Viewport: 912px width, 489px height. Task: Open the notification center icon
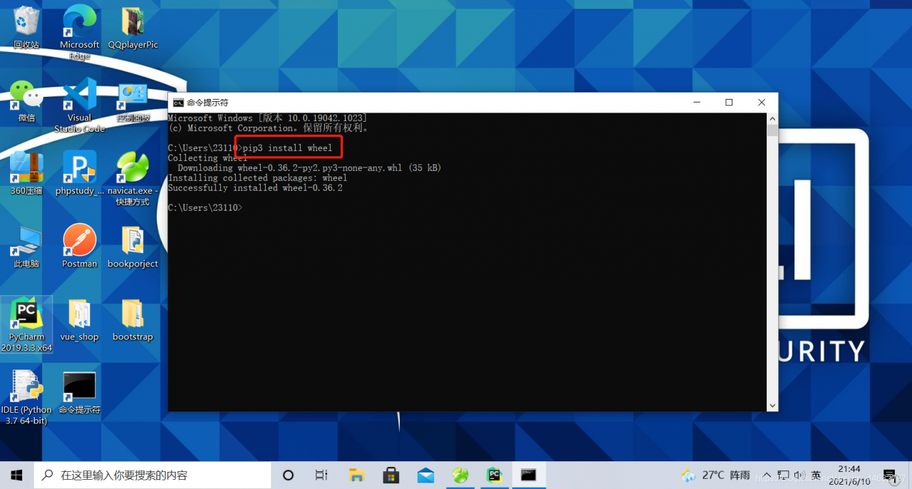(889, 475)
